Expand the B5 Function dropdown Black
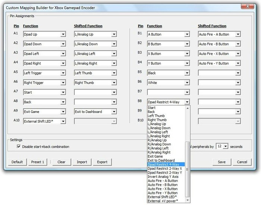Viewport: 261px width, 205px height. tap(169, 73)
